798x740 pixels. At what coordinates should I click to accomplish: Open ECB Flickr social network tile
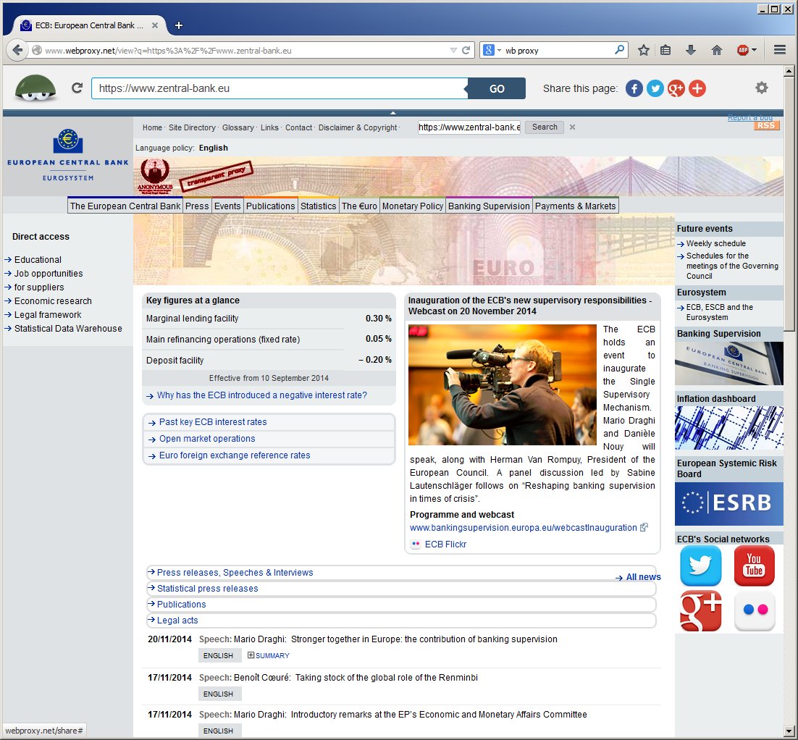tap(755, 611)
